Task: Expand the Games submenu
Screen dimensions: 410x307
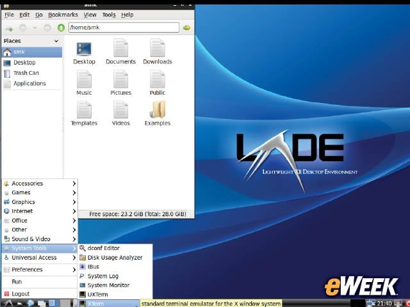Action: coord(40,193)
